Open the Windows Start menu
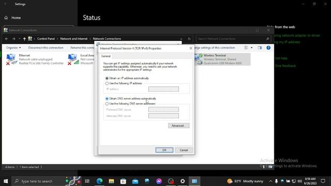Viewport: 331px width, 186px height. click(6, 181)
